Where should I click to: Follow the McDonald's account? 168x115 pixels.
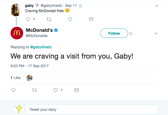(x=114, y=33)
